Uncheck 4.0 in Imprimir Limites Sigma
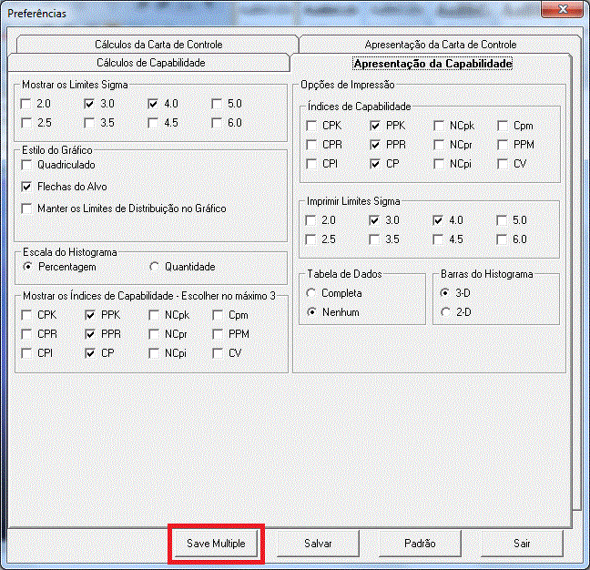590x570 pixels. point(438,220)
